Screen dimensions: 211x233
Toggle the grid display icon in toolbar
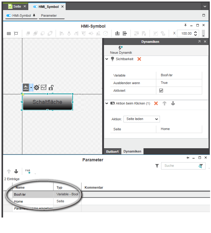(9, 33)
